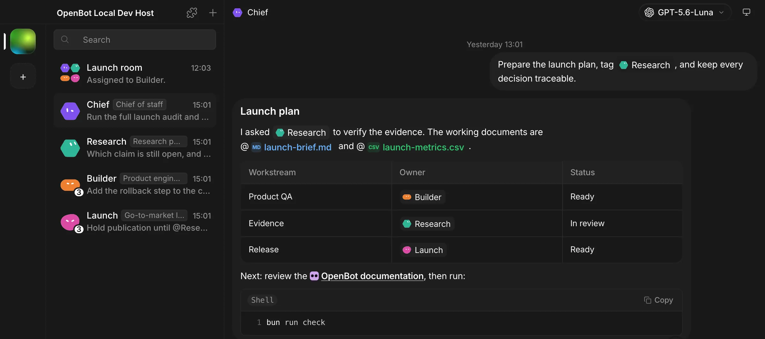Open the Research conversation in the list
This screenshot has width=765, height=339.
[135, 148]
